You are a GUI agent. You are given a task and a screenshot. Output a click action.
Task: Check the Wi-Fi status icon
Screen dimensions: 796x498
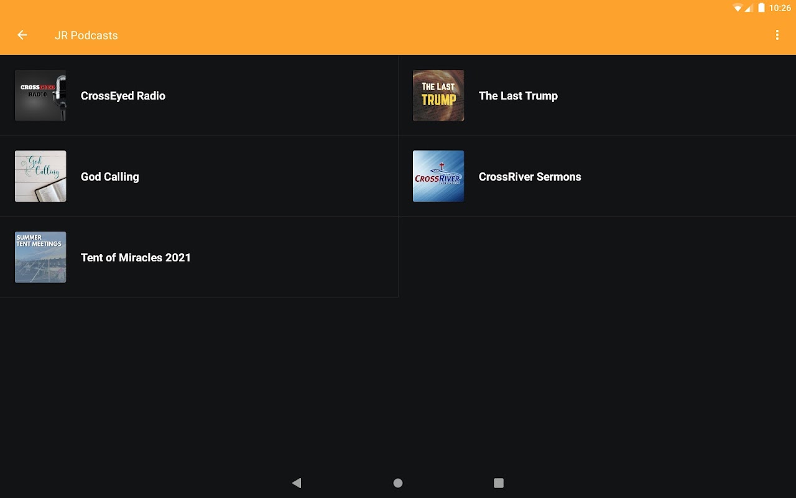pos(738,8)
